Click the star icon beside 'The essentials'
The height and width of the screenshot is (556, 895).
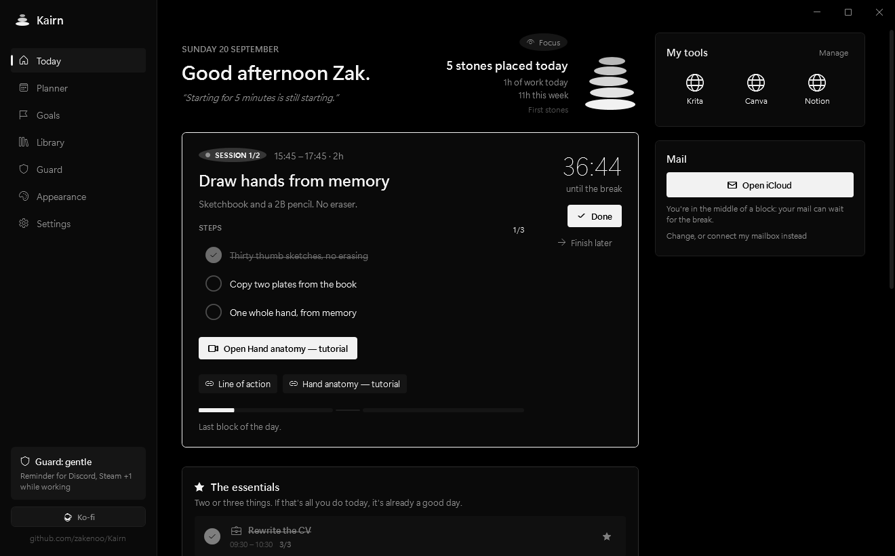click(199, 487)
